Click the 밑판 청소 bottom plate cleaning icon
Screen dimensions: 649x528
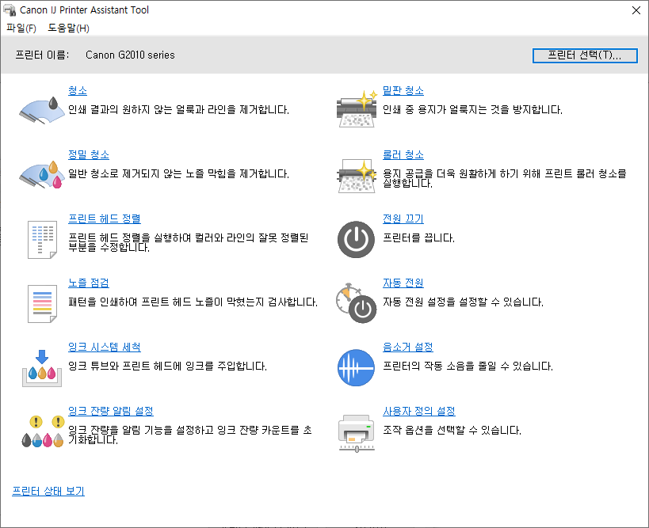click(x=357, y=109)
